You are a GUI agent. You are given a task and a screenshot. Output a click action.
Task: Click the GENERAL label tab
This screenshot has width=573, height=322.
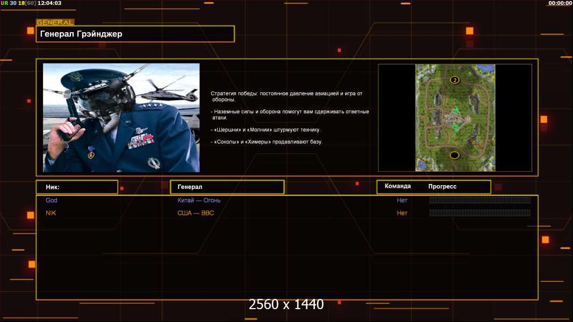coord(55,23)
